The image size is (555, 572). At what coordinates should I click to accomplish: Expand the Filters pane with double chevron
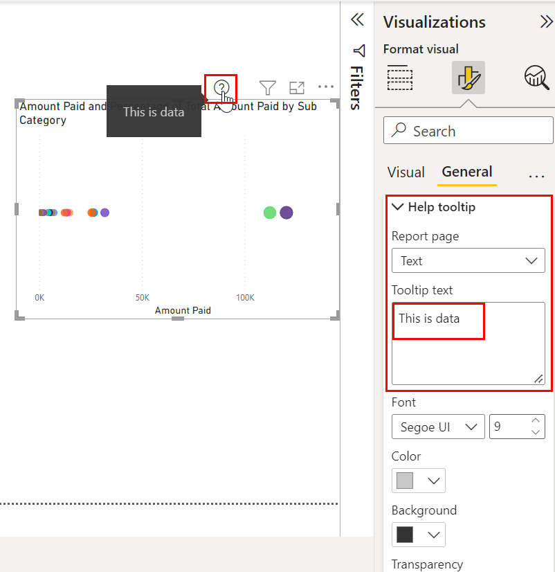(x=357, y=19)
